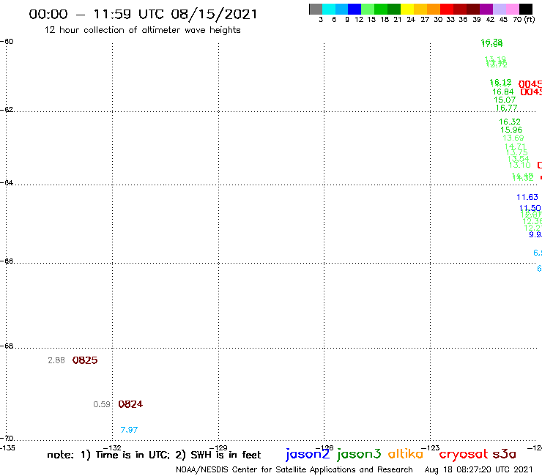Choose the purple 42 ft color swatch
542x476 pixels.
(x=486, y=9)
